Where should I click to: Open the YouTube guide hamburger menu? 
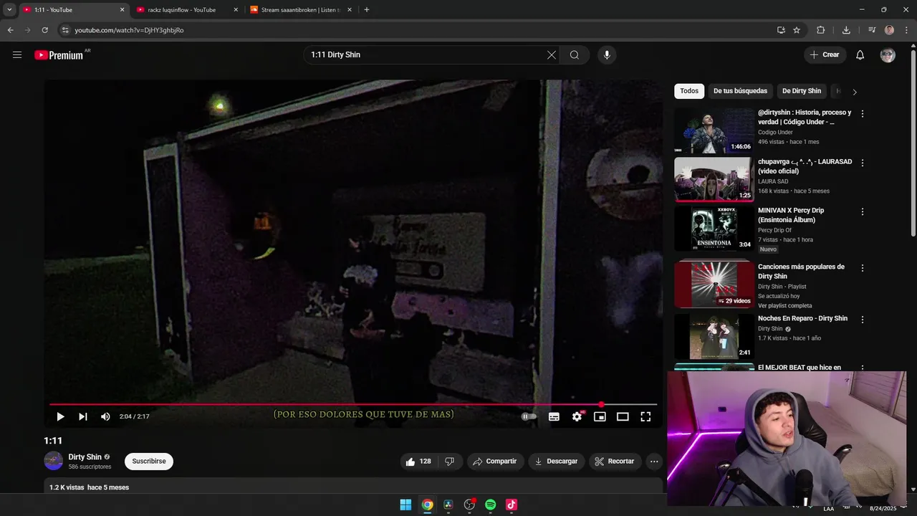[17, 54]
